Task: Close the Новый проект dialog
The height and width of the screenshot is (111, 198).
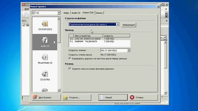Action: 158,6
